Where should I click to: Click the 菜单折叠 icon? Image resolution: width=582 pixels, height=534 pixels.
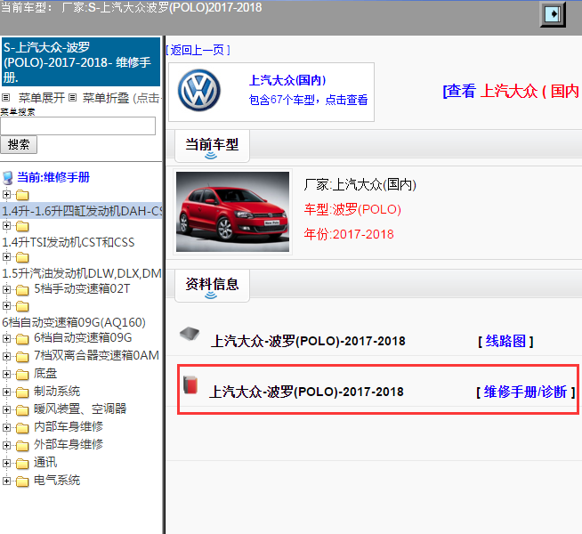coord(73,98)
